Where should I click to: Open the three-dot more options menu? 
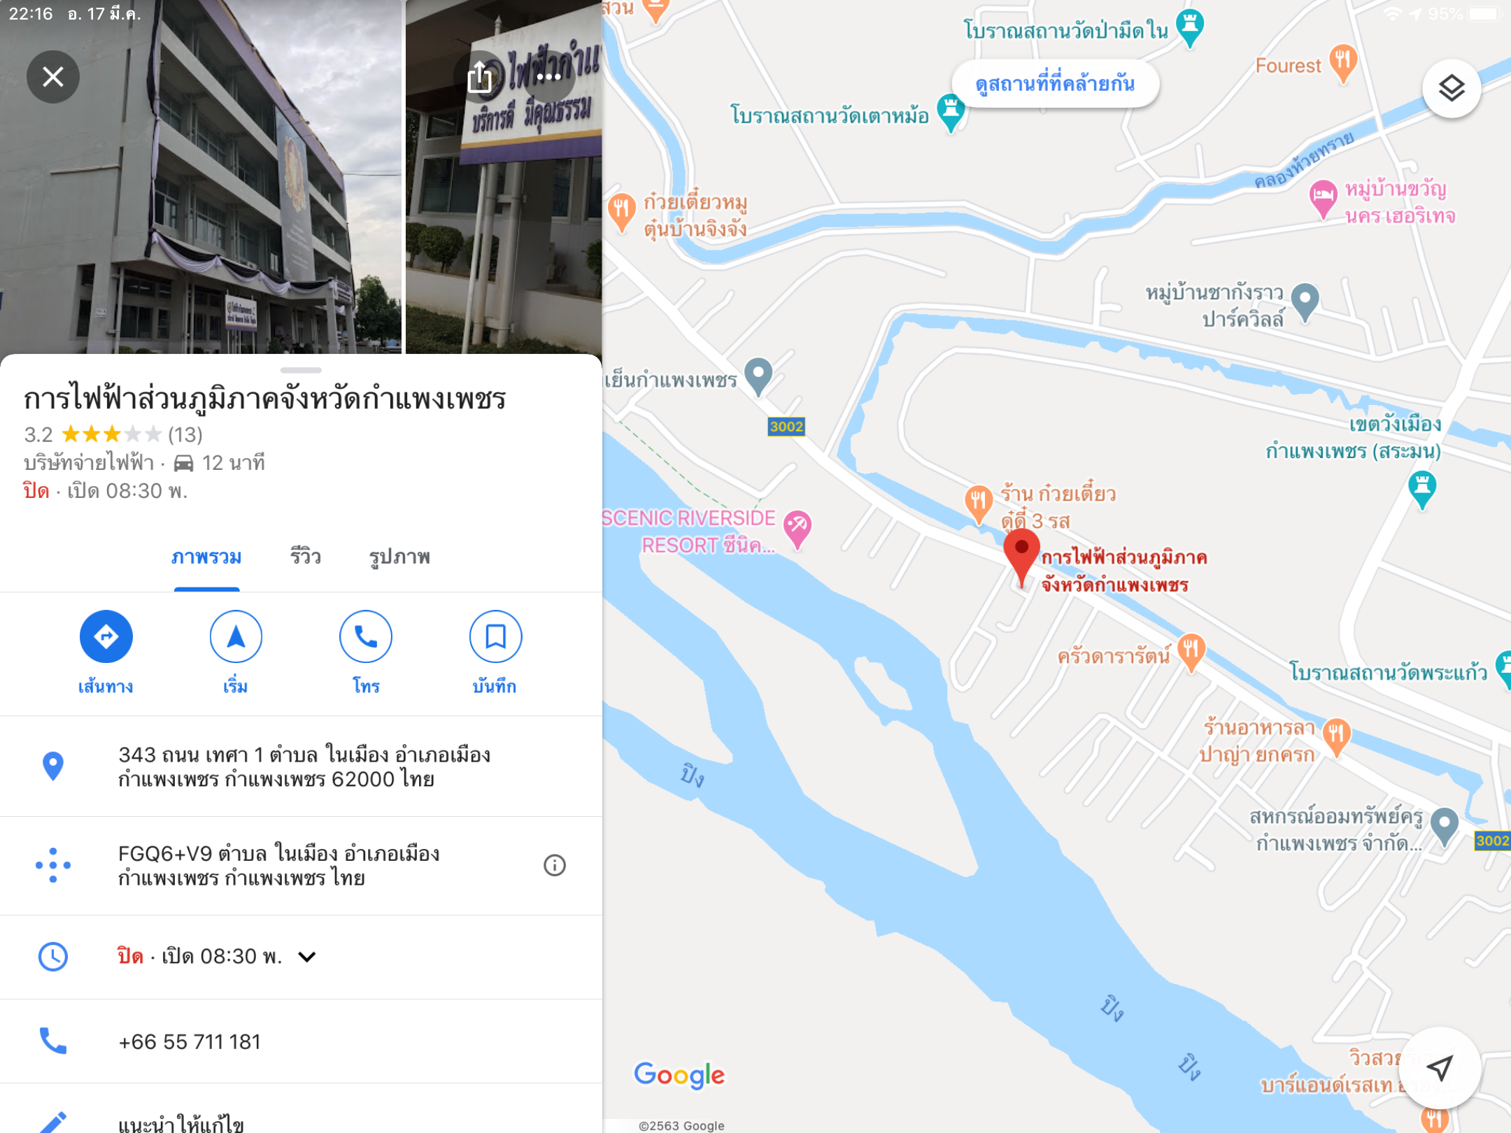pos(549,76)
